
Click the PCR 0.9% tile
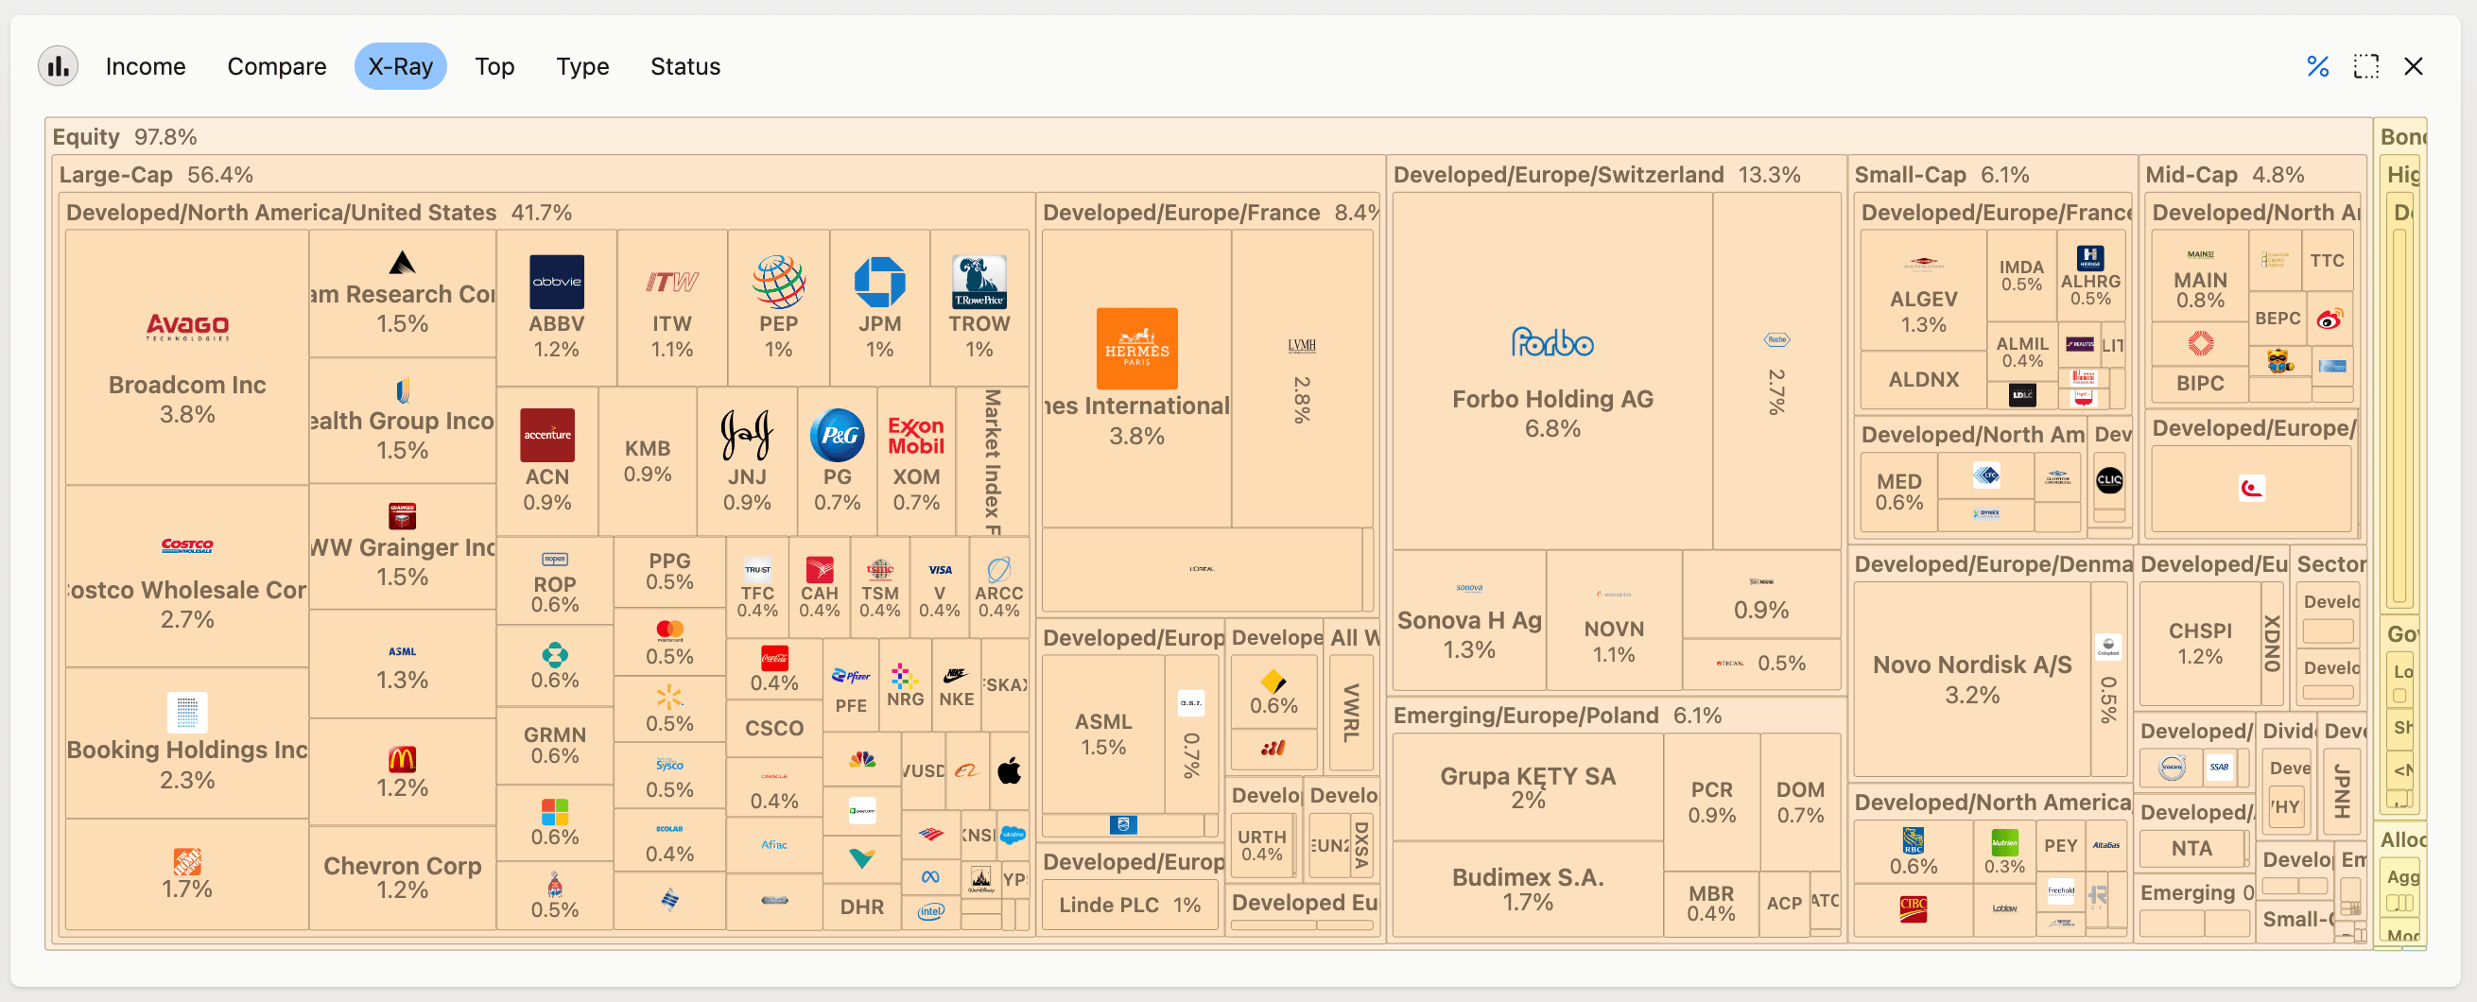pos(1711,802)
